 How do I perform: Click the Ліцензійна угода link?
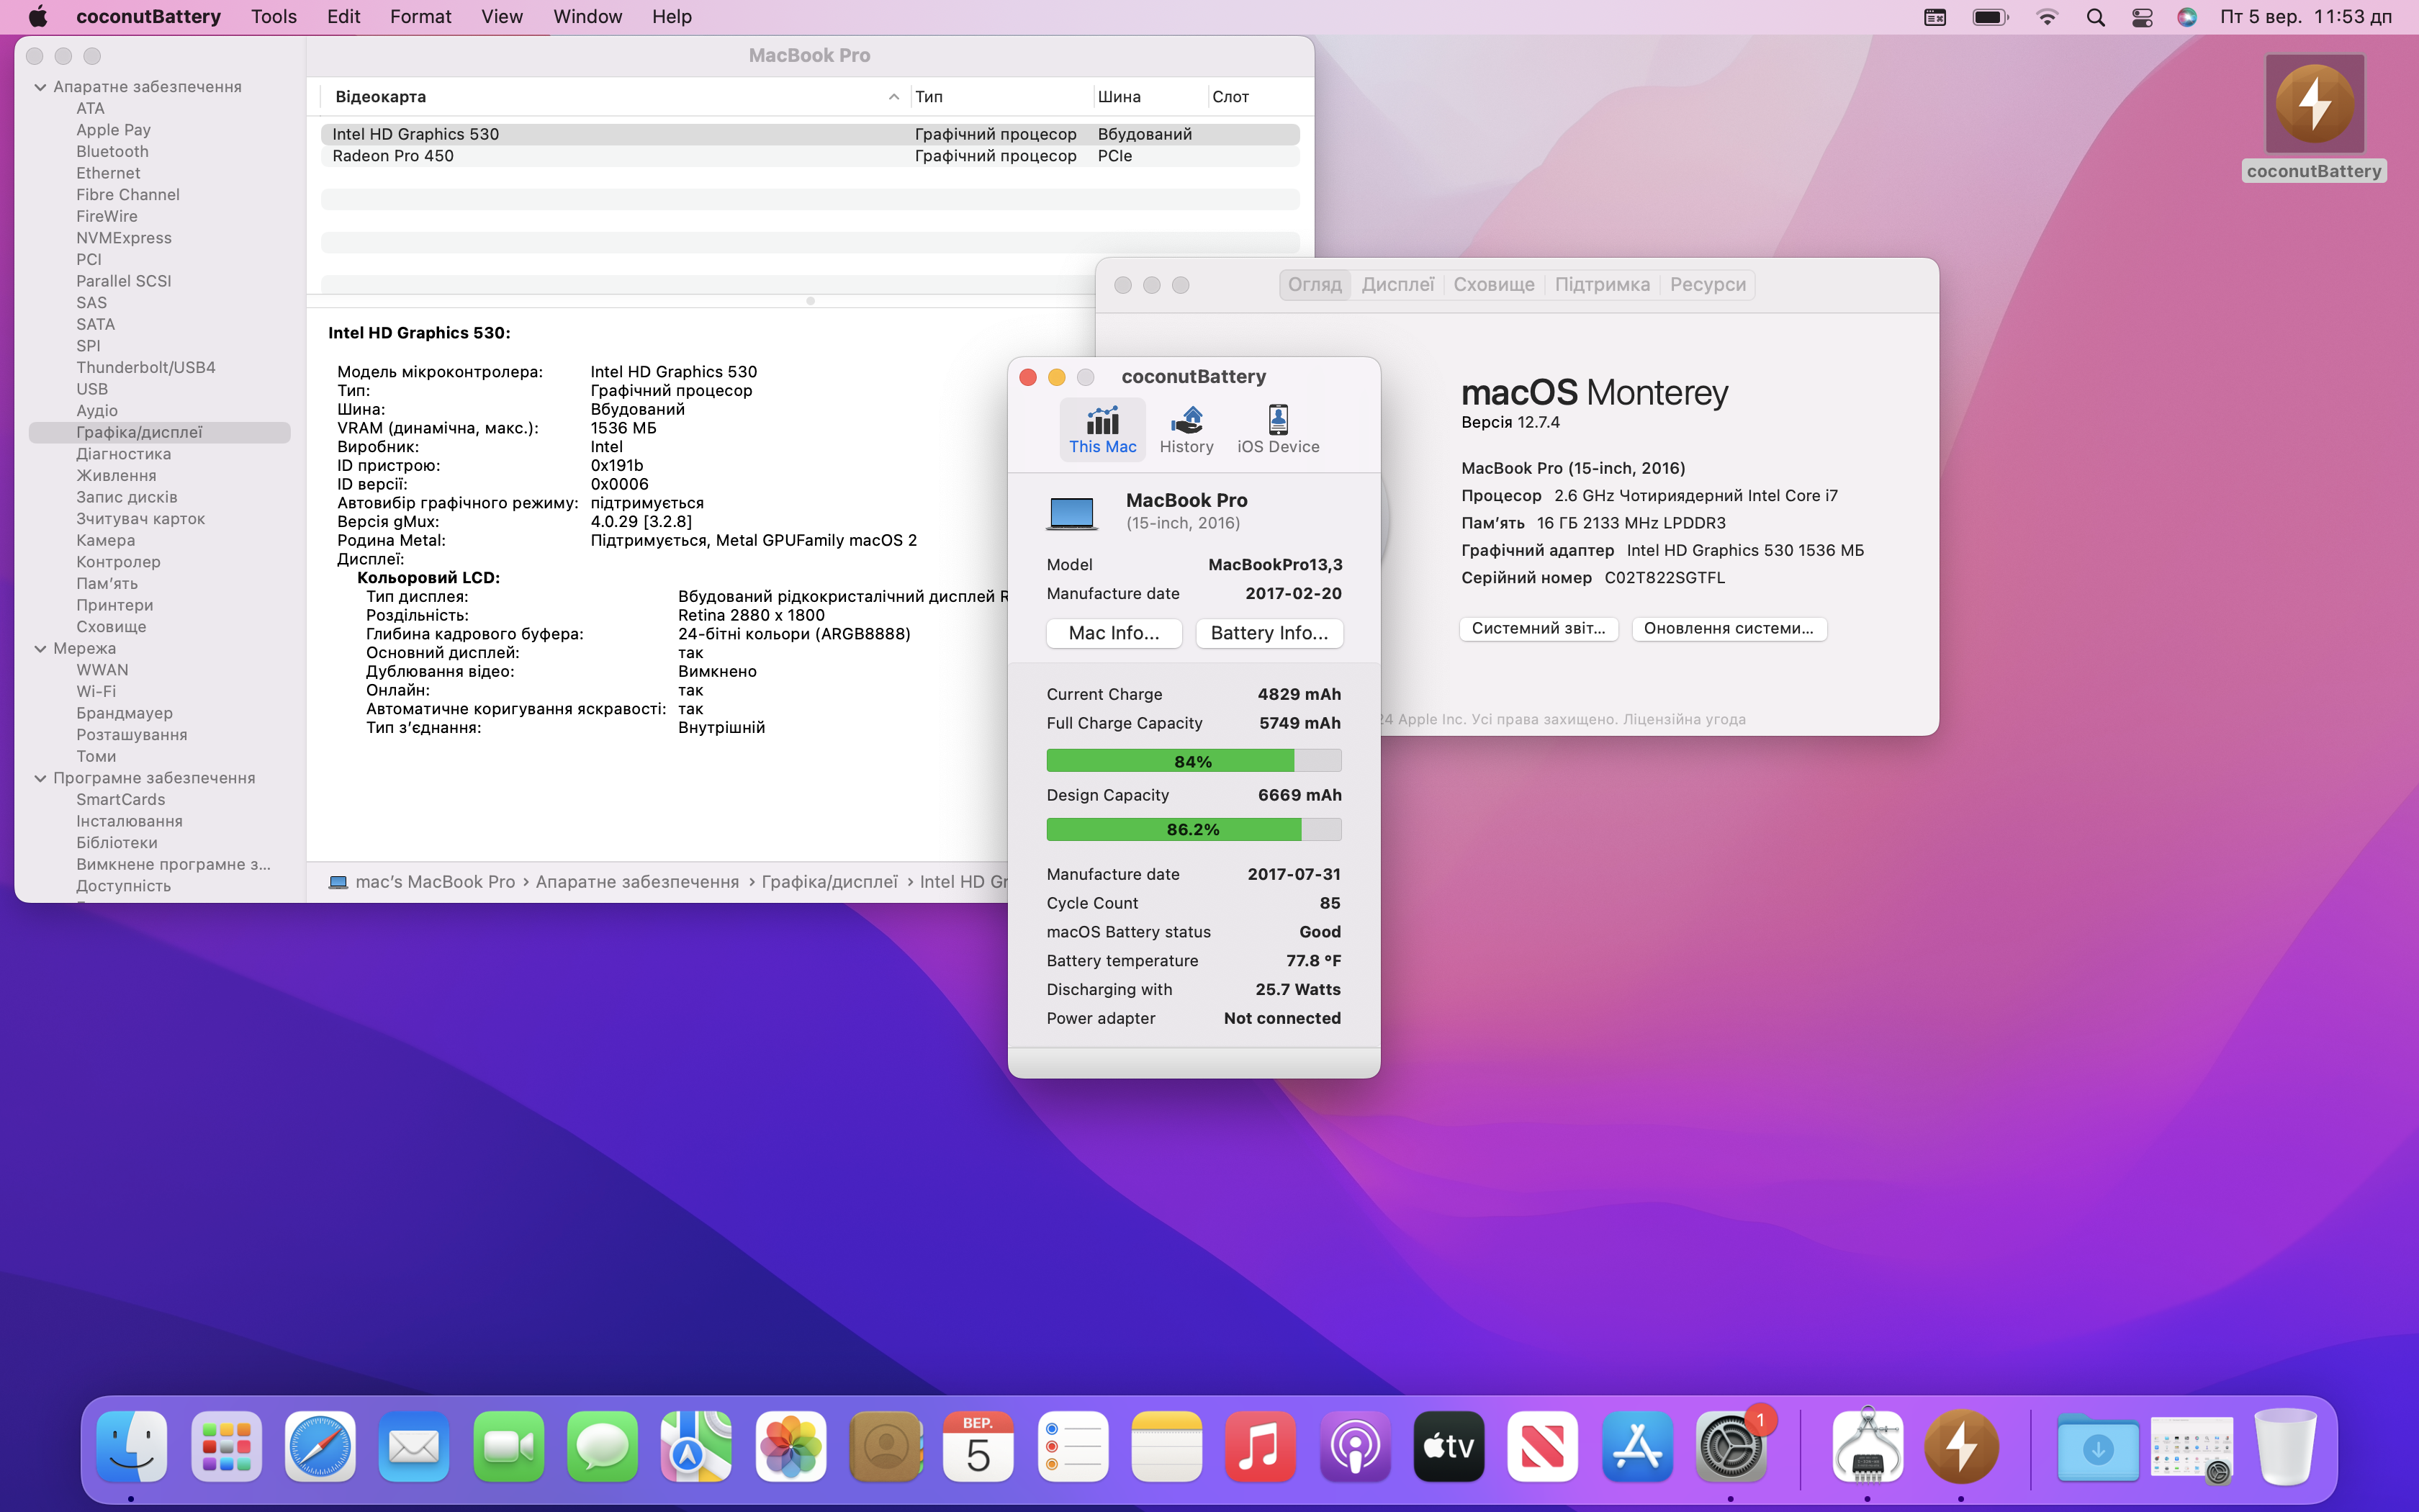click(x=1685, y=719)
